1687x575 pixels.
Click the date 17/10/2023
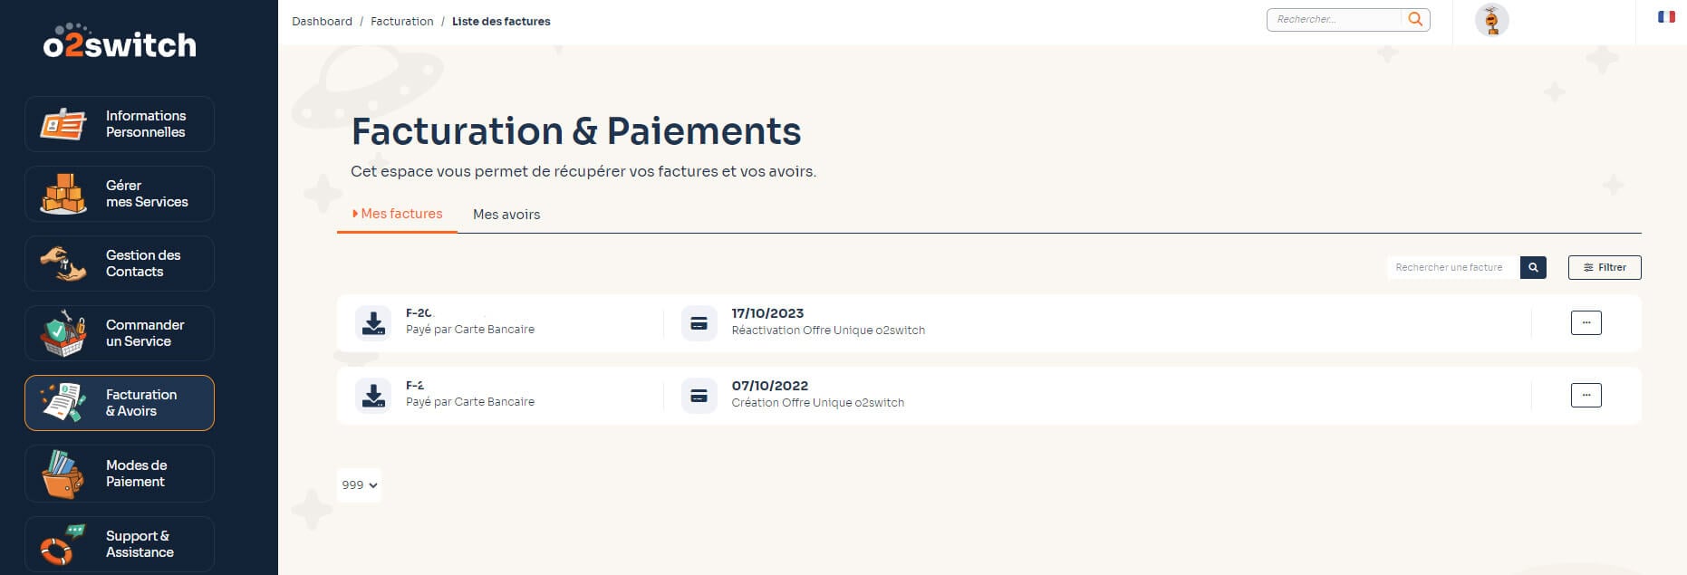tap(767, 313)
